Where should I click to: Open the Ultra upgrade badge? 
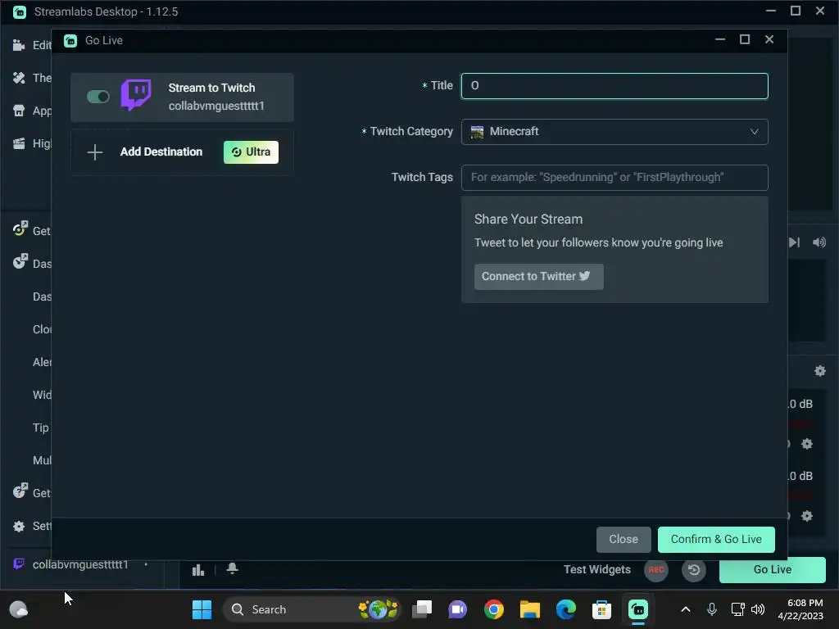[x=251, y=152]
